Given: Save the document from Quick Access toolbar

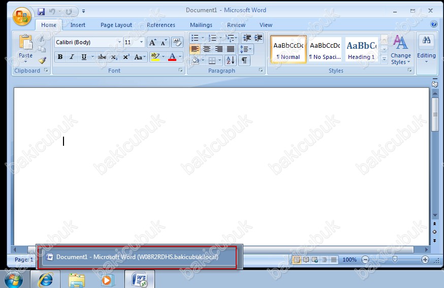Looking at the screenshot, I should 41,11.
